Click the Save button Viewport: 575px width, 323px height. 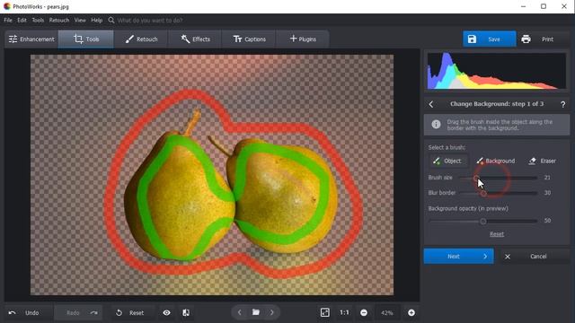(489, 39)
